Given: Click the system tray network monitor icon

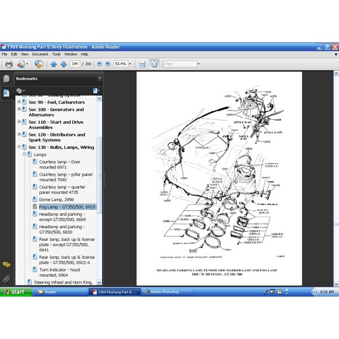Looking at the screenshot, I should (272, 292).
